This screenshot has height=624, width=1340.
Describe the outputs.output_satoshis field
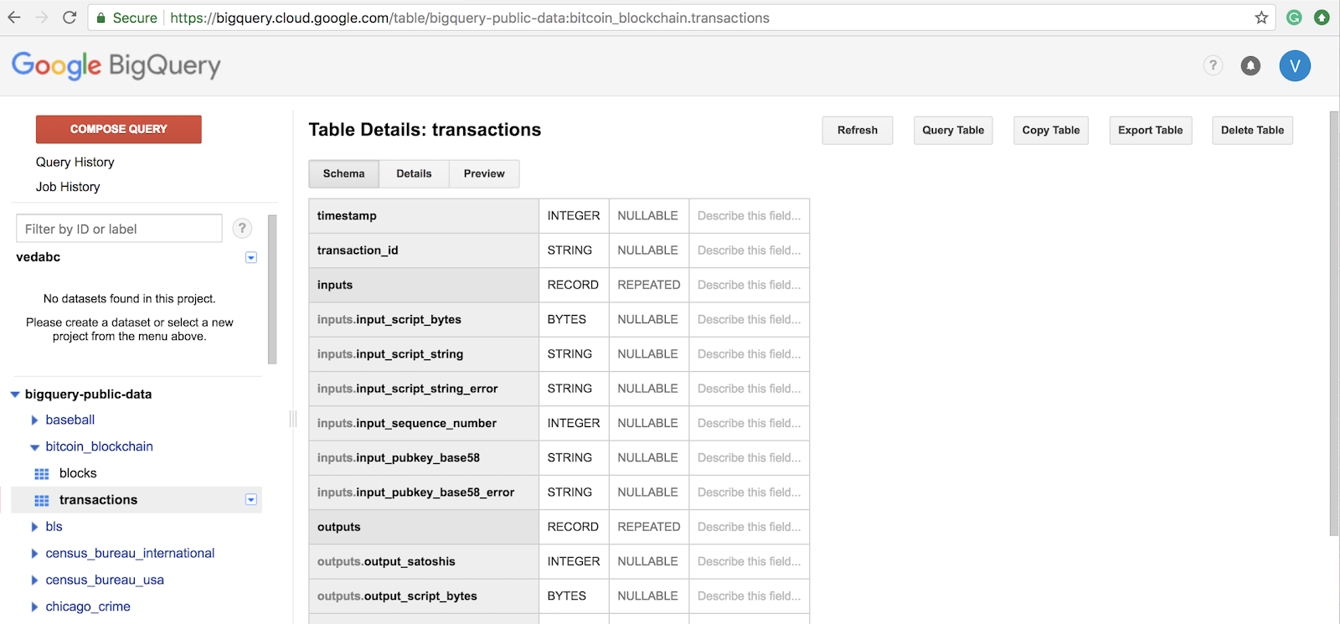pos(749,561)
